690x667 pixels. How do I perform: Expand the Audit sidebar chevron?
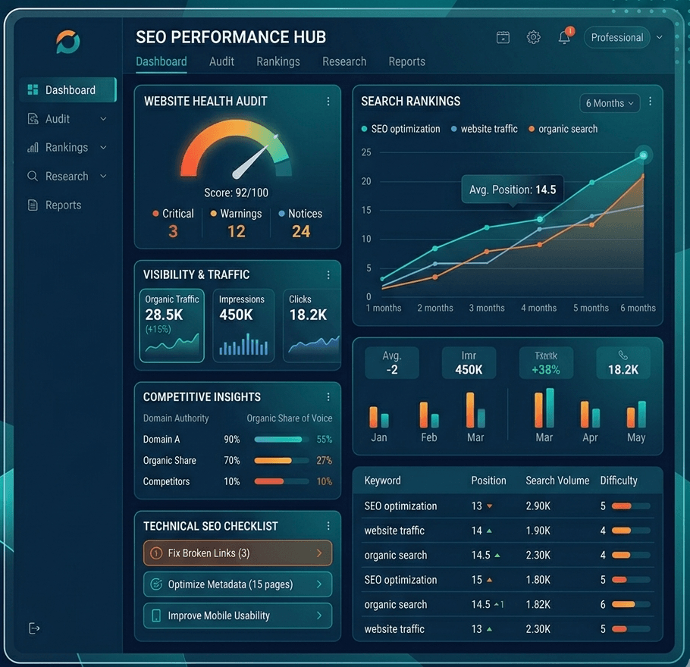[103, 119]
